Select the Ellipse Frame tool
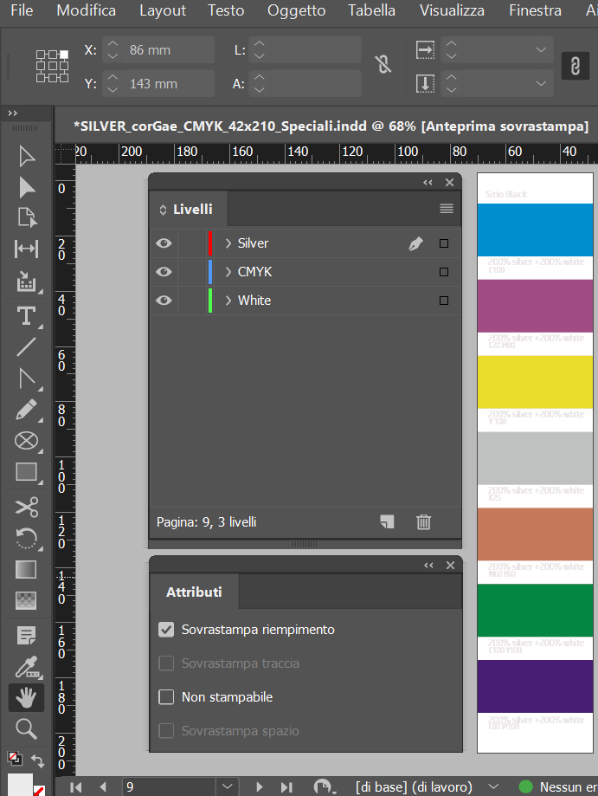 (26, 441)
